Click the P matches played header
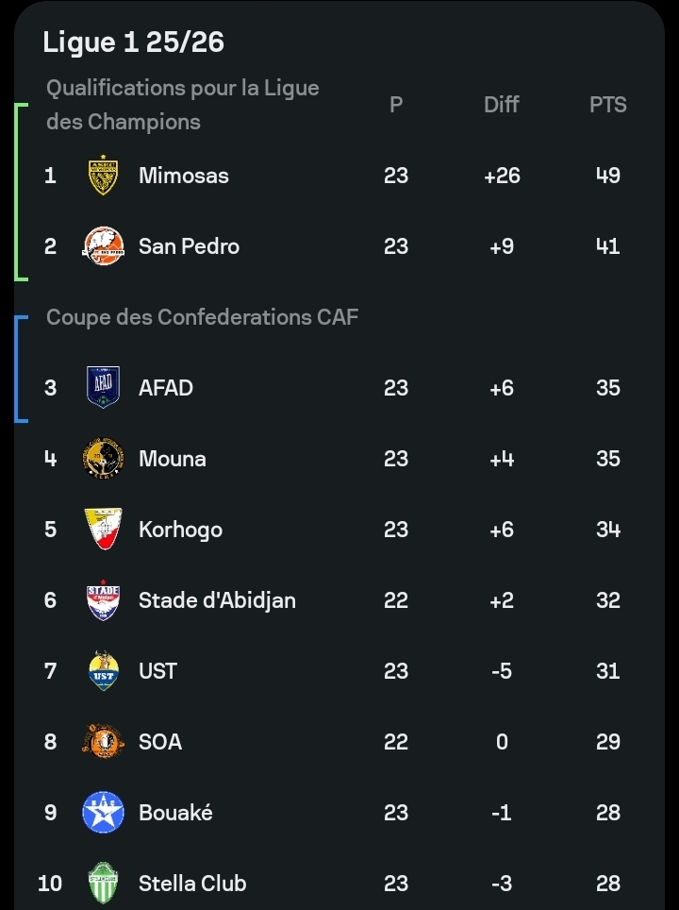 (396, 105)
